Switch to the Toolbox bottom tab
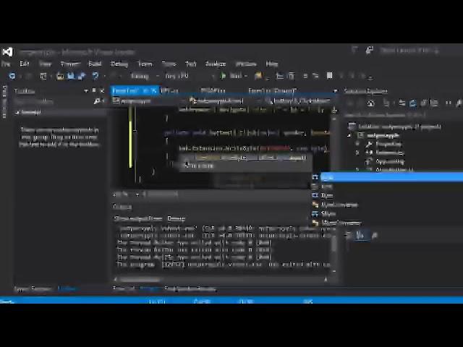This screenshot has width=463, height=347. (68, 289)
